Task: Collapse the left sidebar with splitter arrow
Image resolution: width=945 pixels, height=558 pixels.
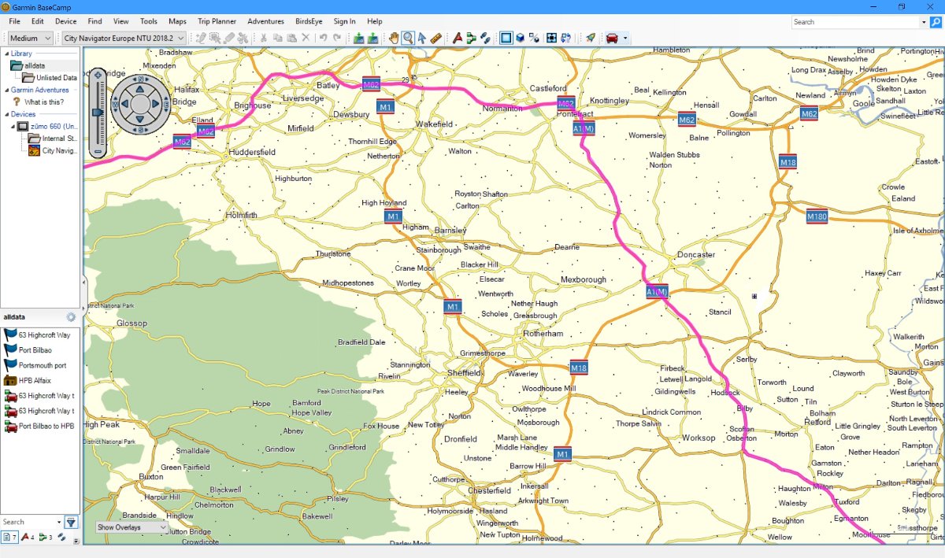Action: tap(83, 284)
